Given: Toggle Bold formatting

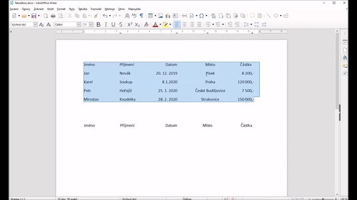Looking at the screenshot, I should [98, 24].
